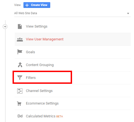The width and height of the screenshot is (134, 122).
Task: Expand the All Web Site Data dropdown
Action: pos(72,13)
